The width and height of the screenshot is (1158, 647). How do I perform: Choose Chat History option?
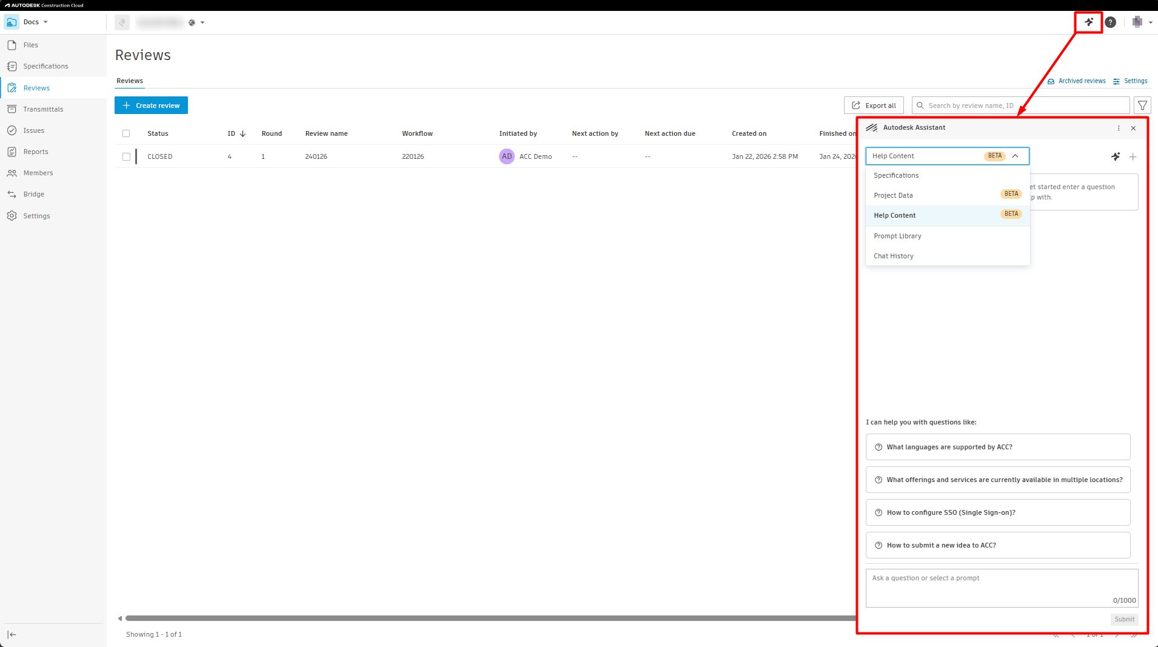948,256
